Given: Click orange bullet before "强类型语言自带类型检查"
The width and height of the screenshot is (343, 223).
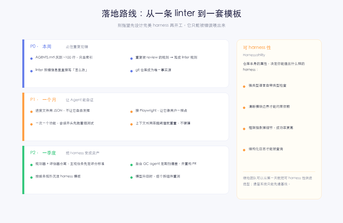Looking at the screenshot, I should coord(244,87).
